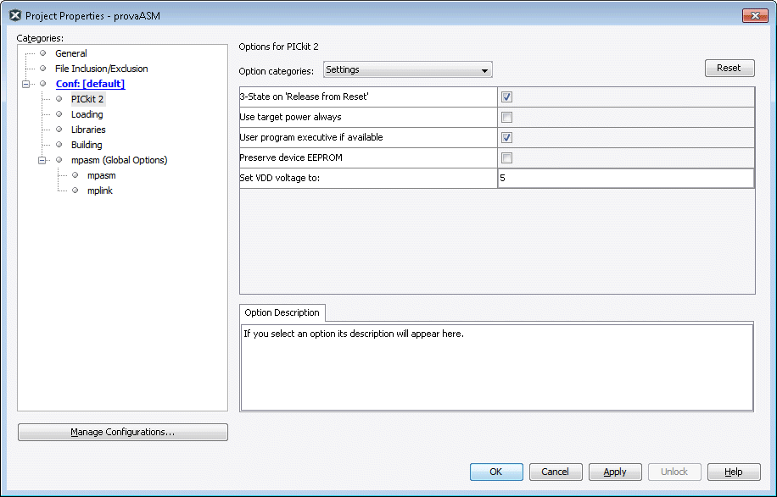Click the application icon in the title bar
Image resolution: width=777 pixels, height=497 pixels.
coord(14,15)
